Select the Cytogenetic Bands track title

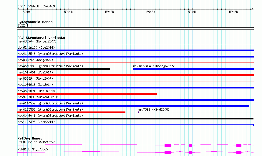[x=35, y=22]
